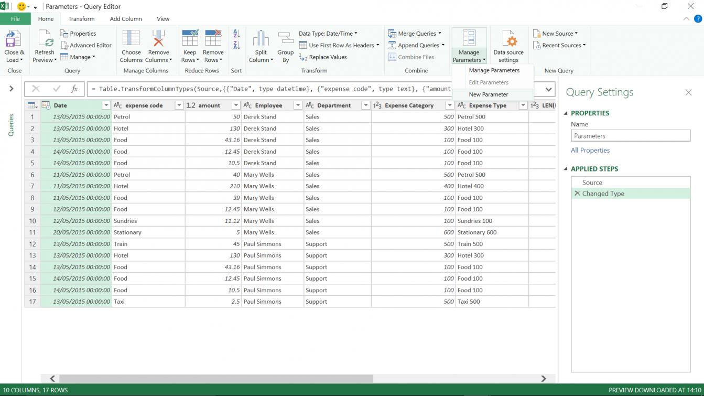Click the Split Column icon
Screen dimensions: 704x396
[261, 39]
